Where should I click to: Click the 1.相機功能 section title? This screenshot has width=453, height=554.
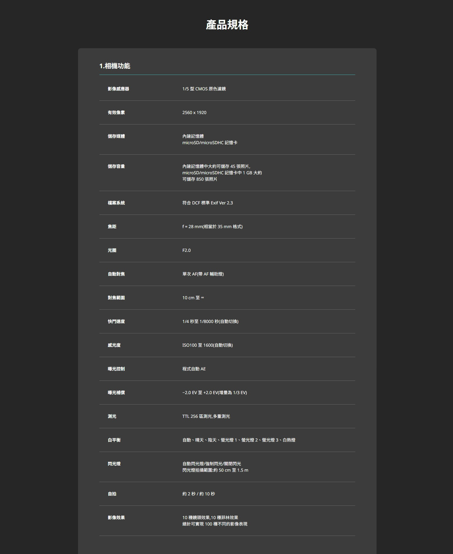(x=115, y=66)
